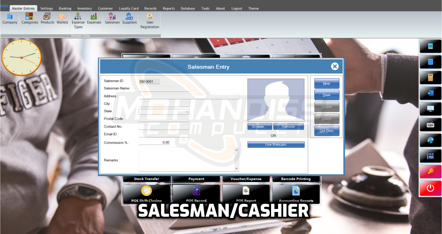
Task: Open the About menu
Action: point(221,9)
